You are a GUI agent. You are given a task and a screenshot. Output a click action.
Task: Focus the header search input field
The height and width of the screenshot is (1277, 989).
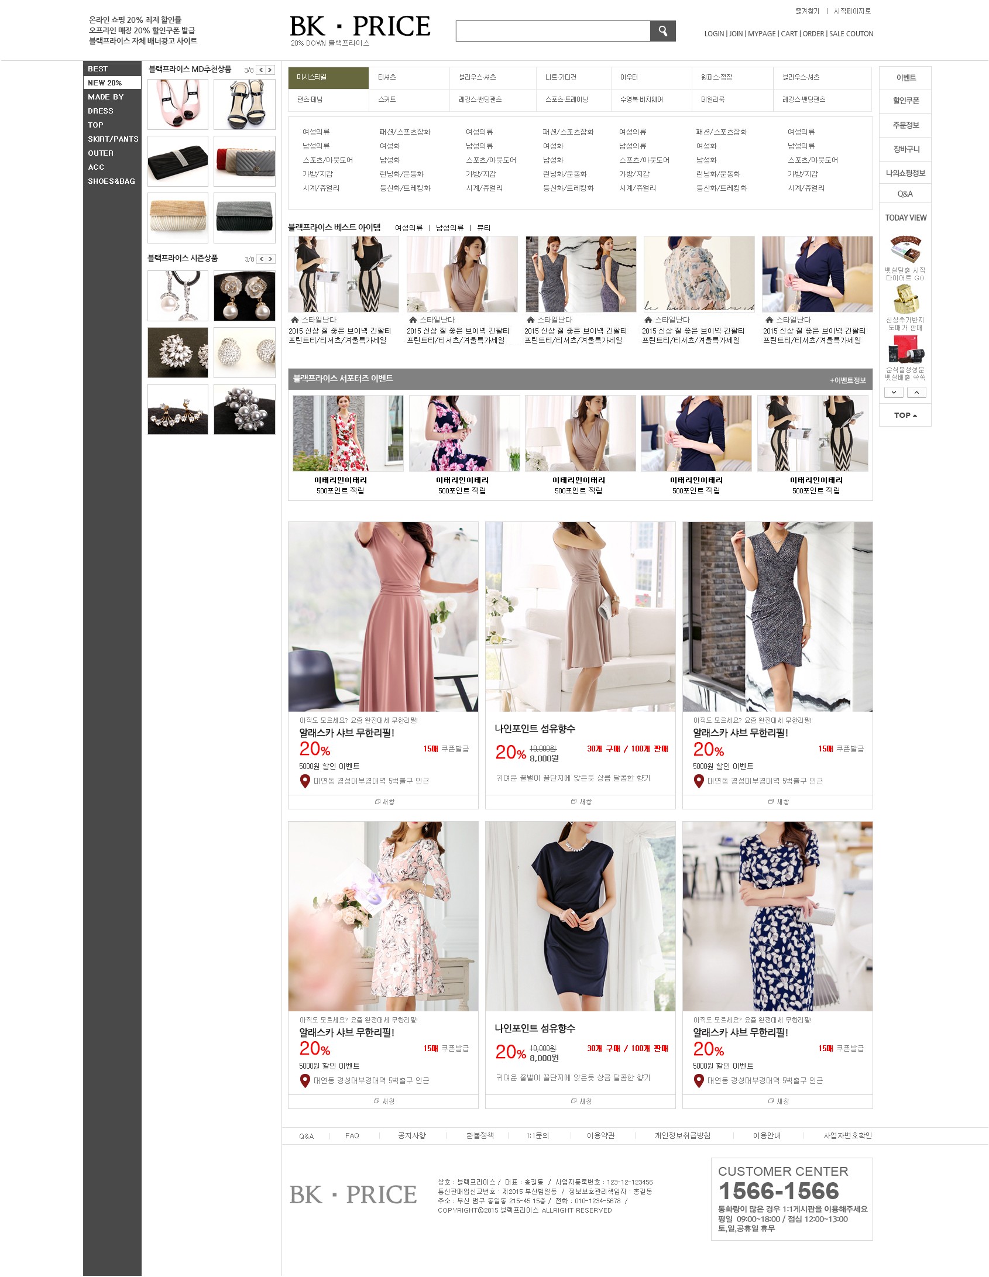point(552,31)
